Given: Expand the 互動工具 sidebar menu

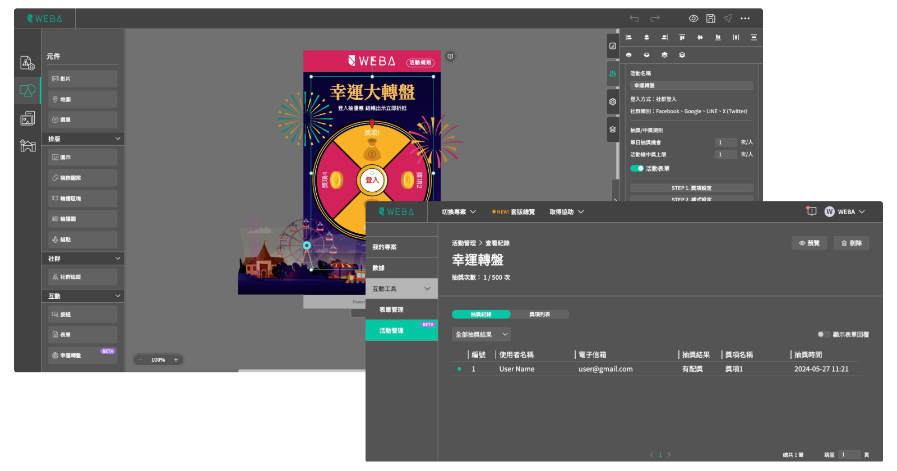Looking at the screenshot, I should [401, 289].
